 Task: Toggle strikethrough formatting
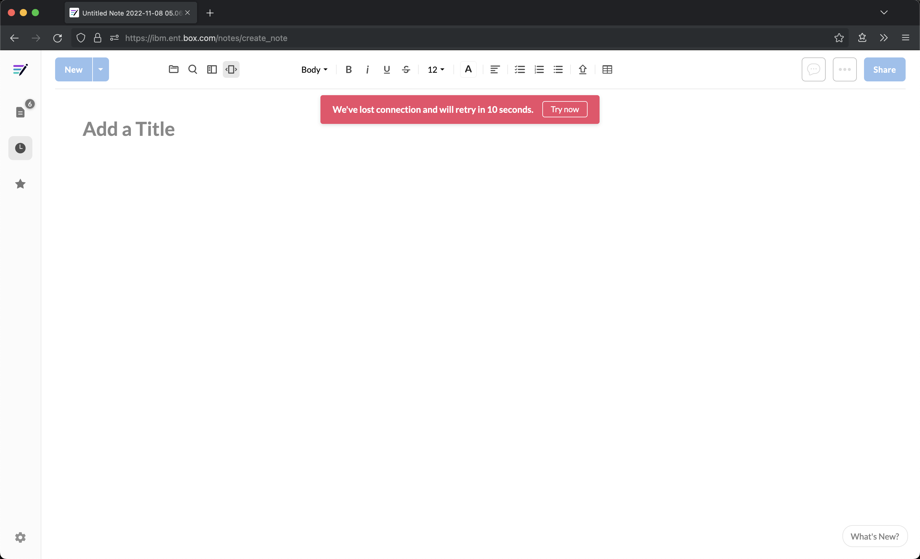pyautogui.click(x=406, y=69)
